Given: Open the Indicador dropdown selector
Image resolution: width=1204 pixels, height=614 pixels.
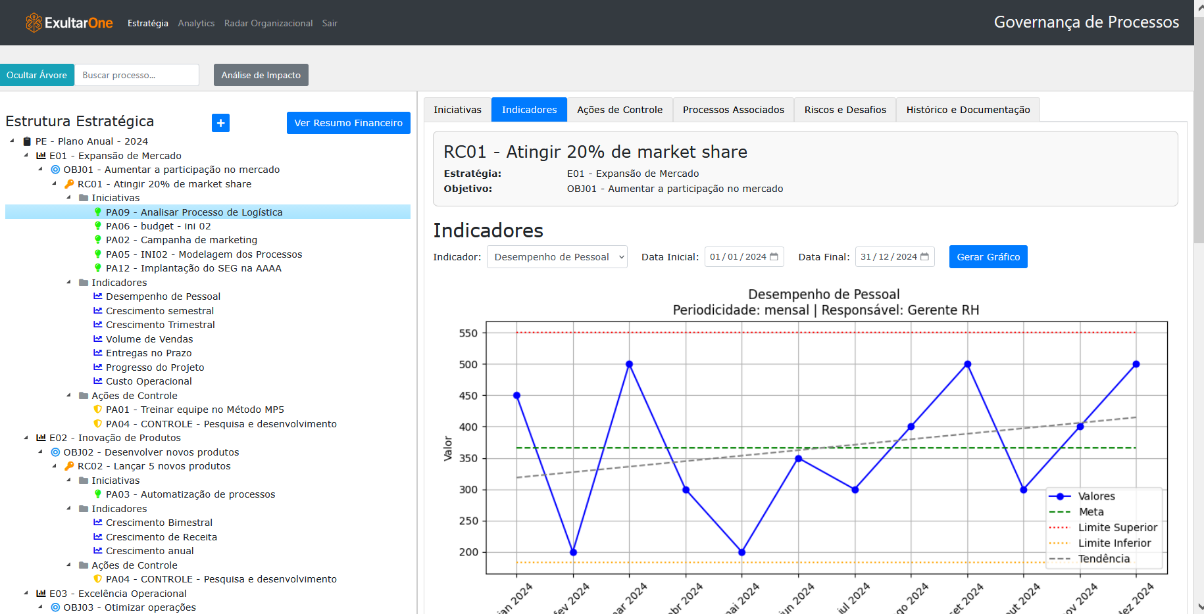Looking at the screenshot, I should point(557,257).
